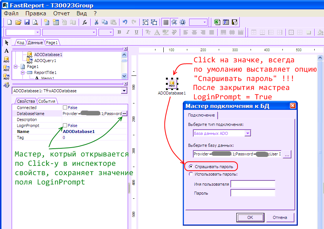
Task: Select the ADO table component in the sidebar
Action: tap(6, 68)
